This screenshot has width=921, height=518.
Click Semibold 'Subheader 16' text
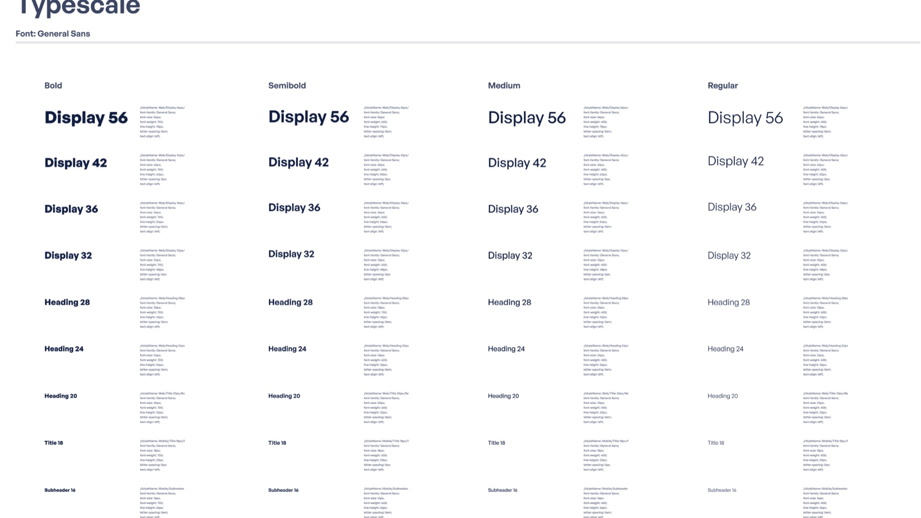283,490
